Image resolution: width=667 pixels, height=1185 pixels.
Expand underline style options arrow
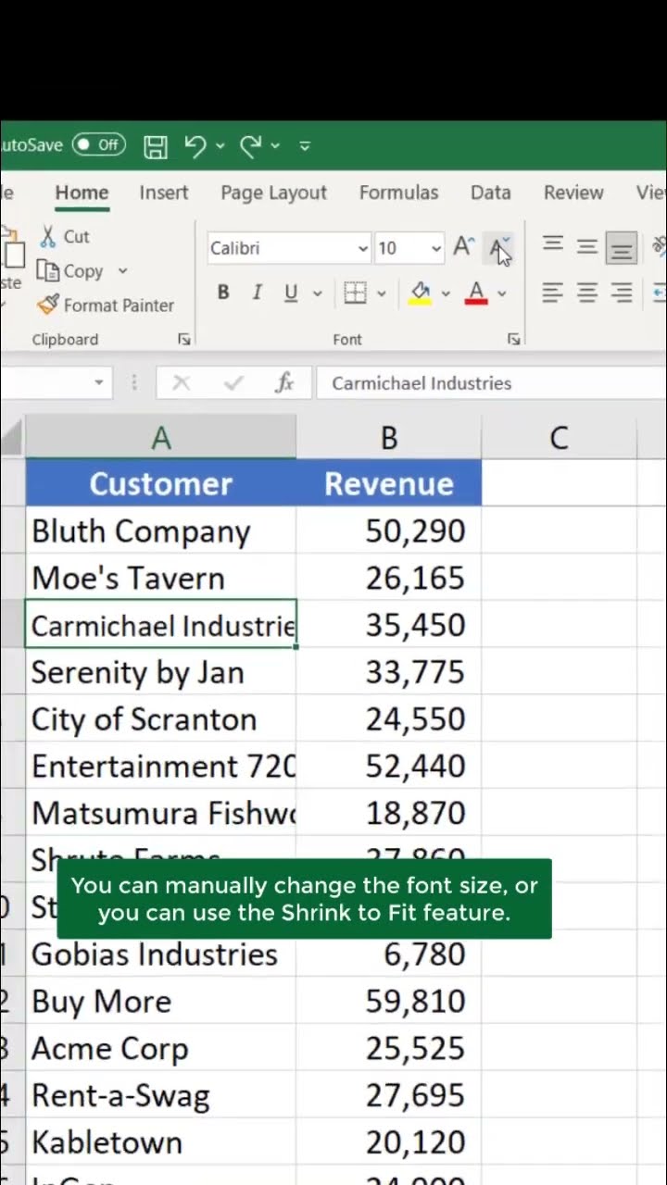[x=317, y=293]
